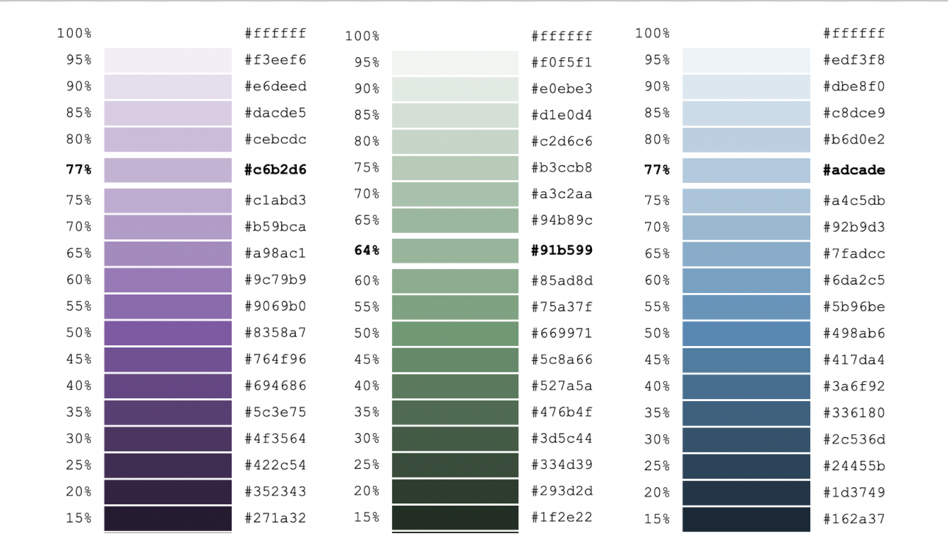Viewport: 948px width, 548px height.
Task: Select the lightest green swatch #f0f5f1
Action: click(x=455, y=63)
